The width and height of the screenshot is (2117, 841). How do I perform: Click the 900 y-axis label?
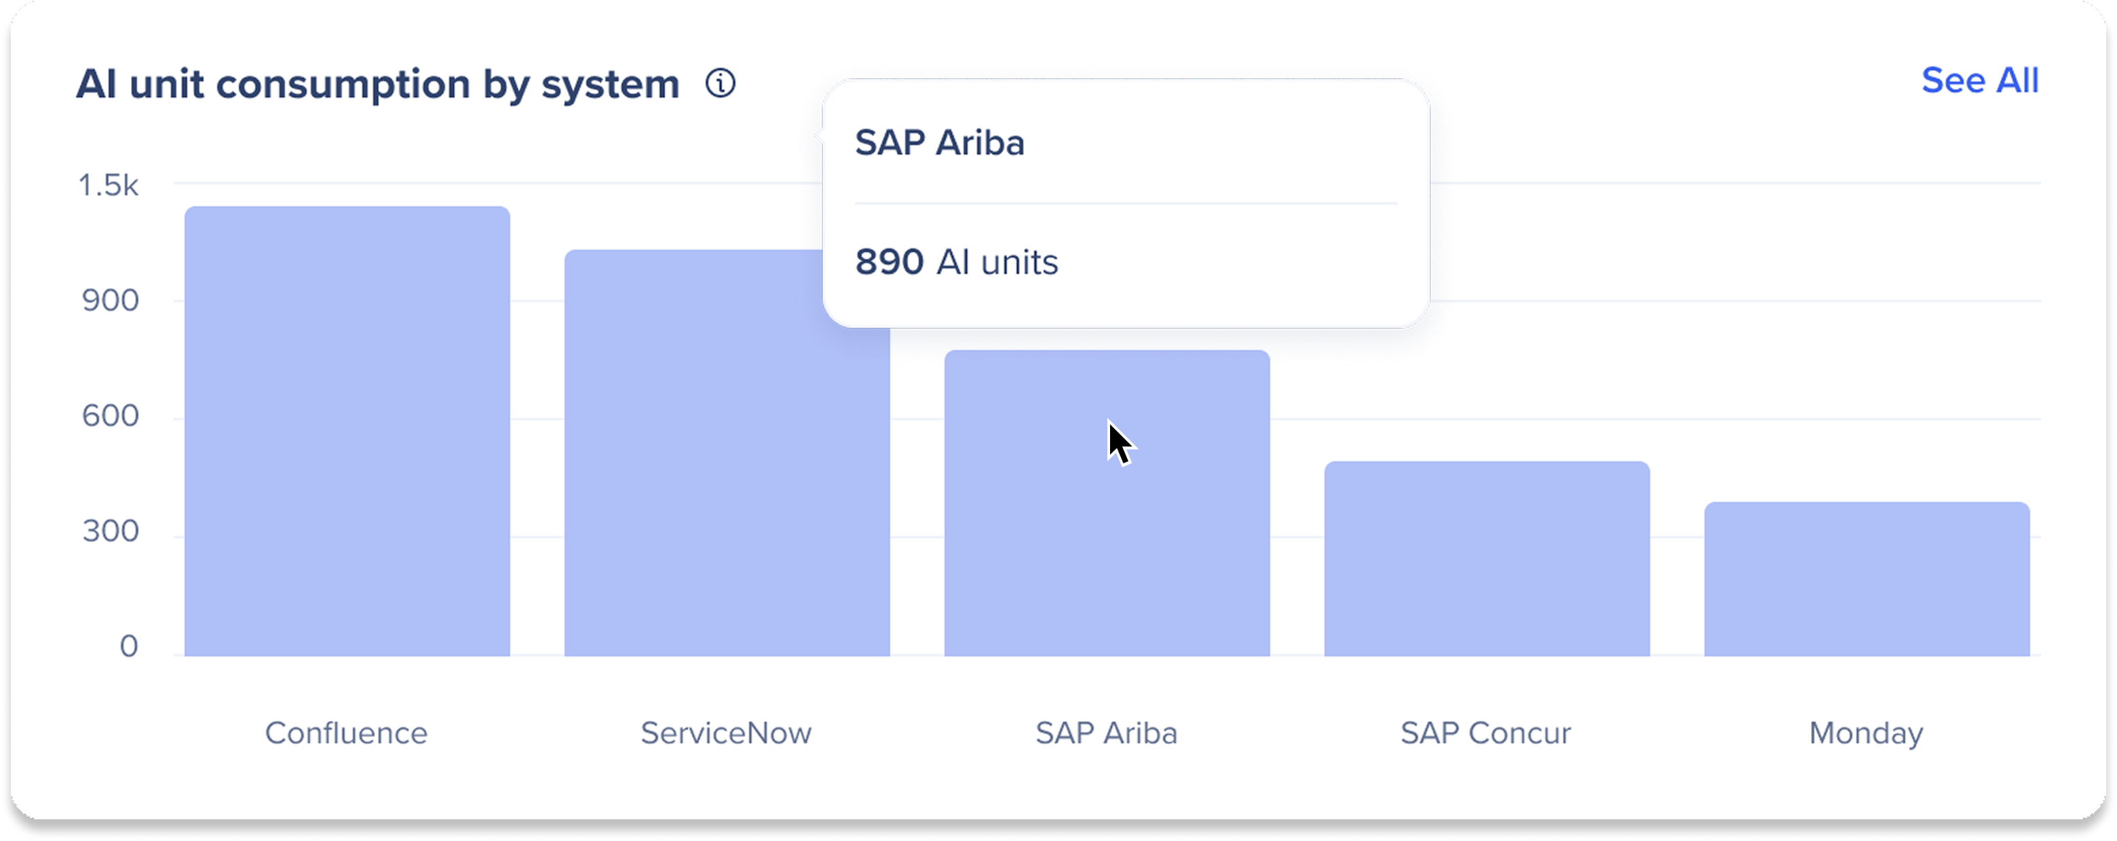tap(110, 300)
